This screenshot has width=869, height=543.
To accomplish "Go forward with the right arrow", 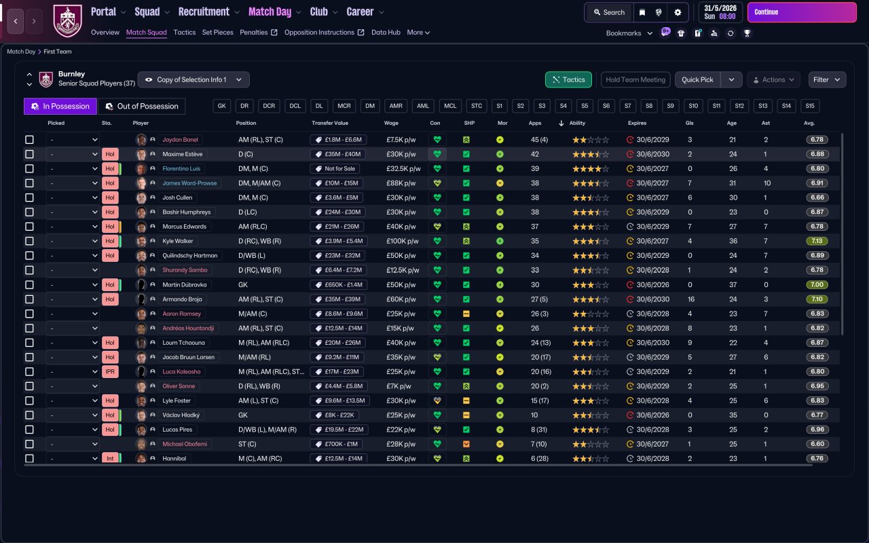I will click(34, 21).
